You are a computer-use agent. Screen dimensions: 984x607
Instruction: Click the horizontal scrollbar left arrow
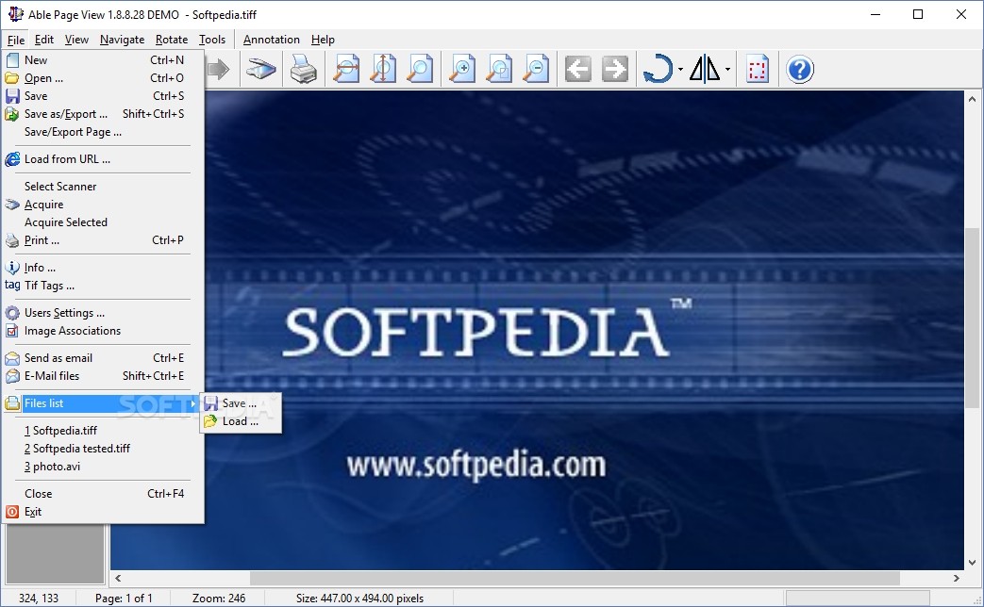coord(118,578)
